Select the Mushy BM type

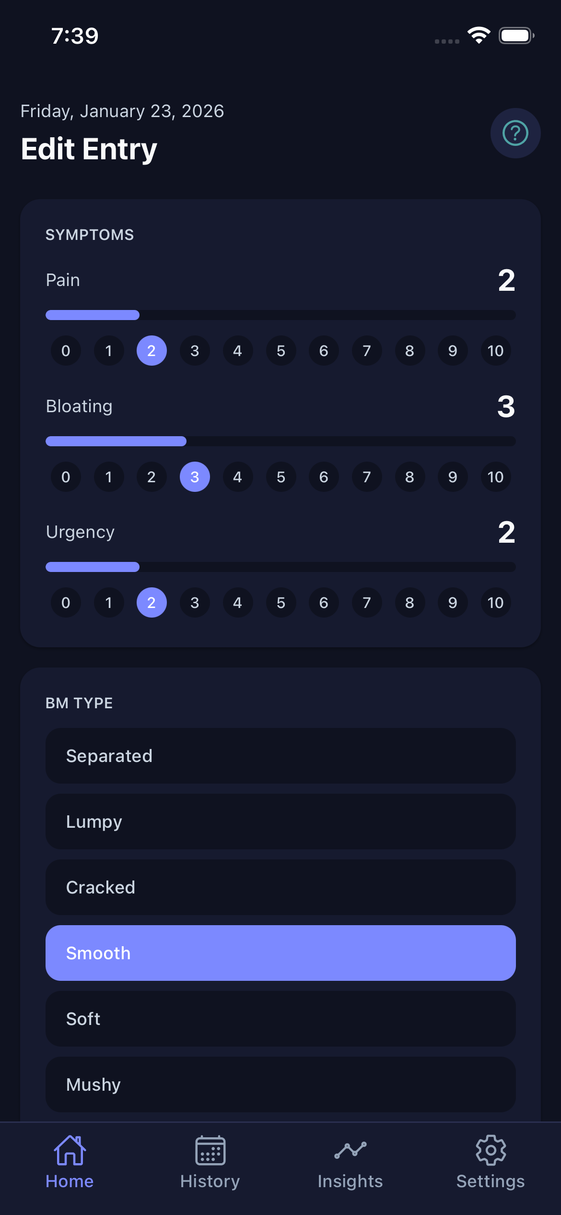pyautogui.click(x=280, y=1084)
